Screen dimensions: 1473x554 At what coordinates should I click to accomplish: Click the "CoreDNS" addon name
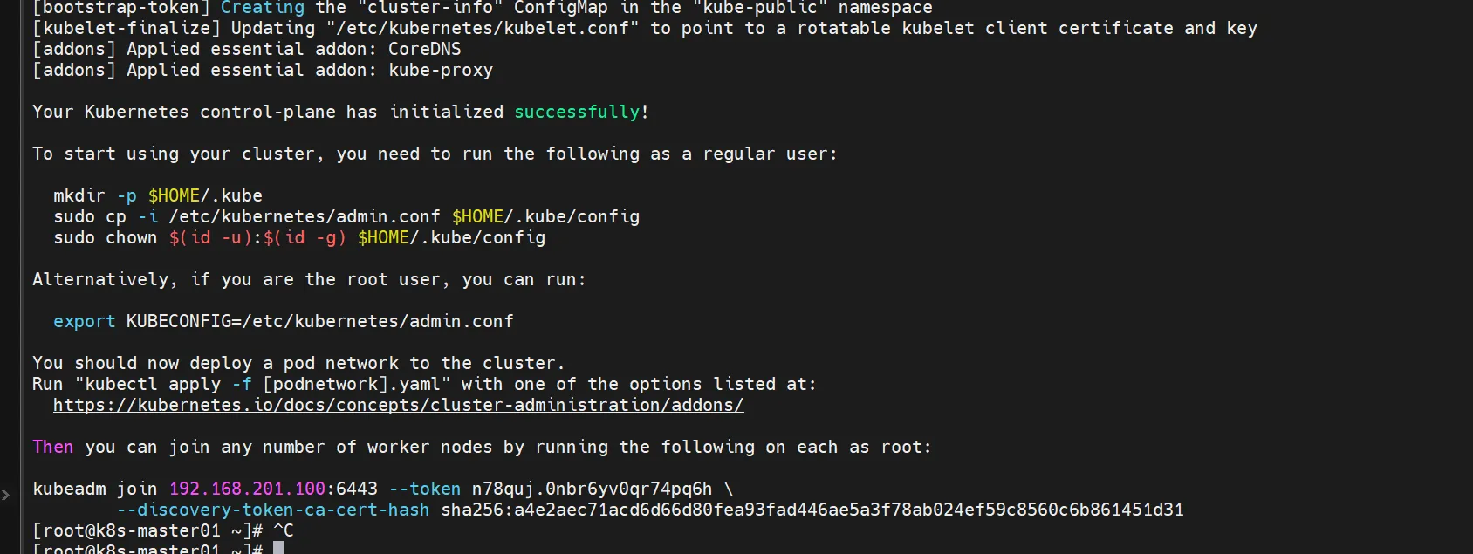point(425,49)
